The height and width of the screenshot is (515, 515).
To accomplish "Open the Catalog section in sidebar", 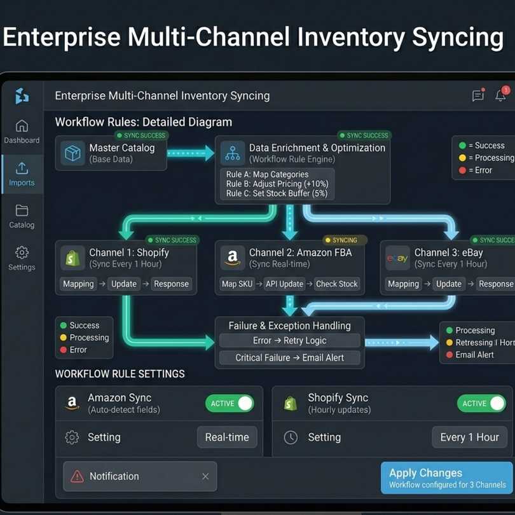I will coord(22,218).
